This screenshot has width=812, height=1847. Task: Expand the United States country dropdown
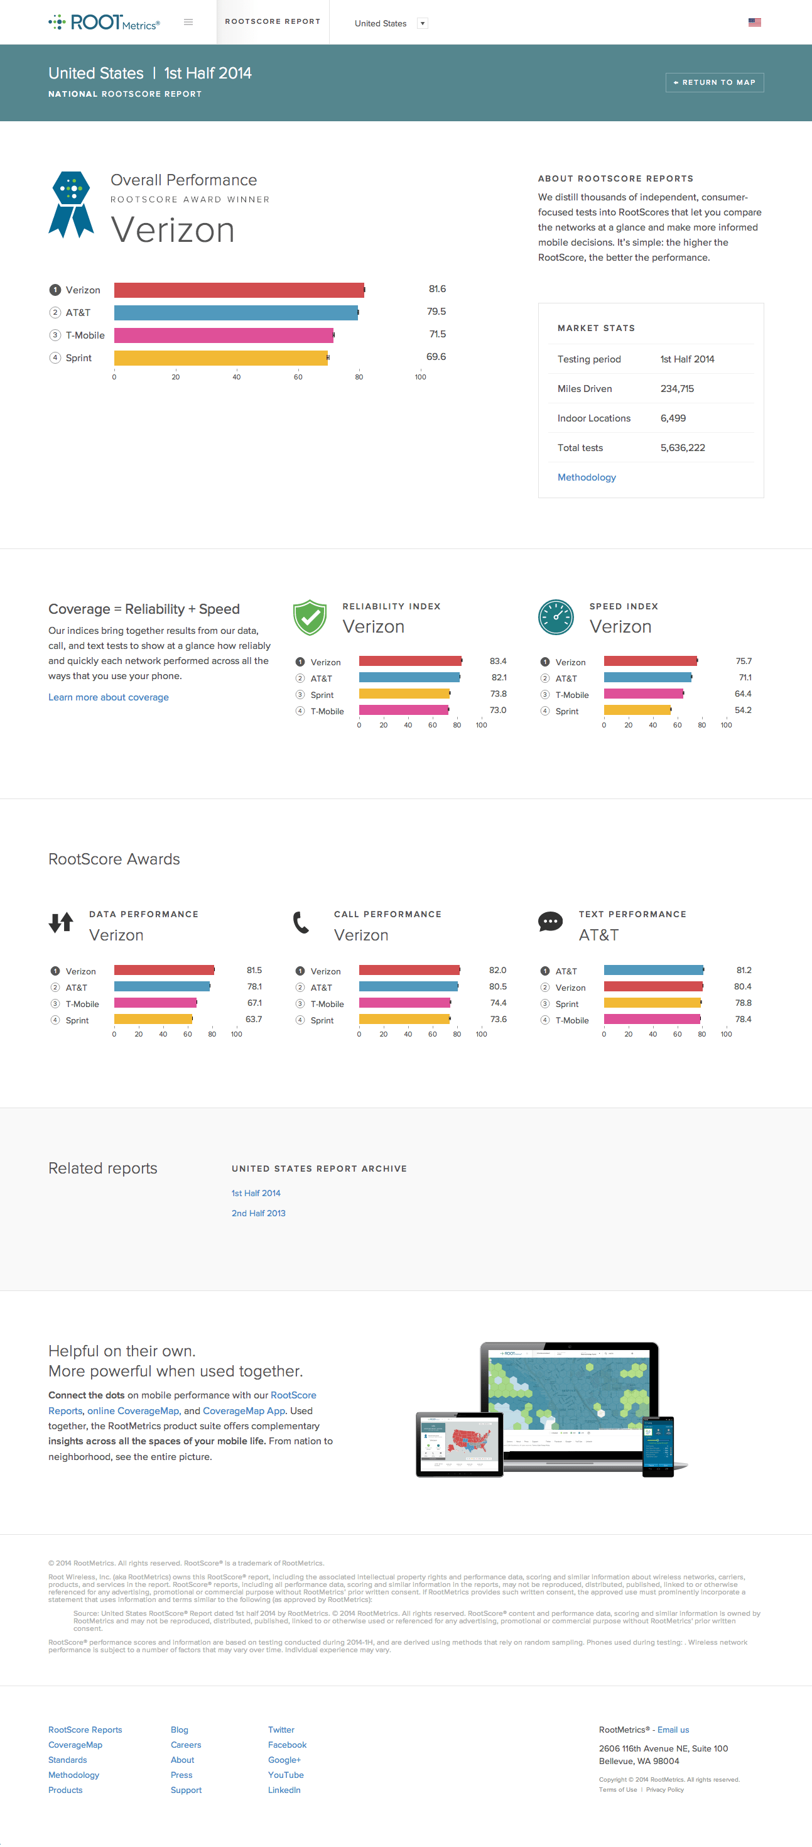click(x=422, y=24)
